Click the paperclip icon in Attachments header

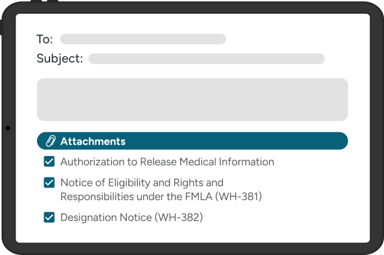point(51,141)
